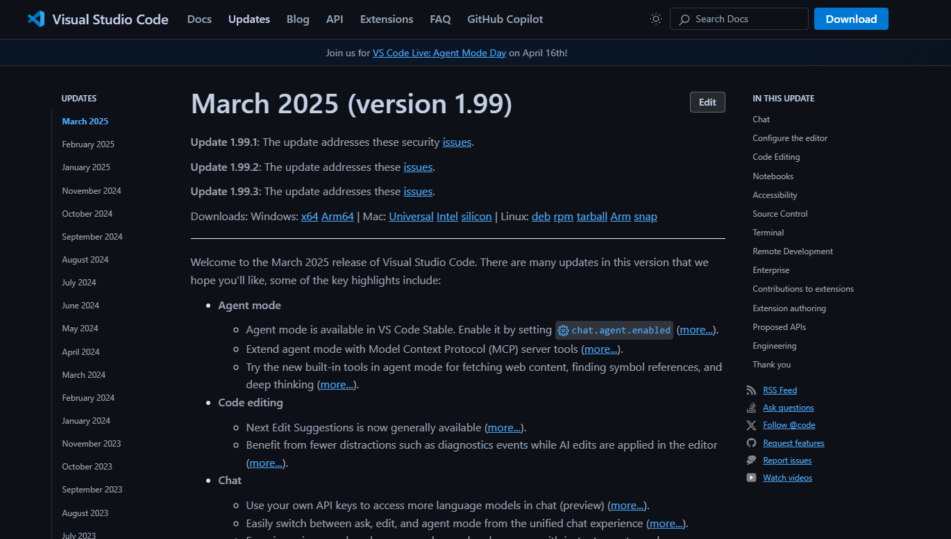Download Linux Arm build
Viewport: 951px width, 539px height.
pos(621,217)
